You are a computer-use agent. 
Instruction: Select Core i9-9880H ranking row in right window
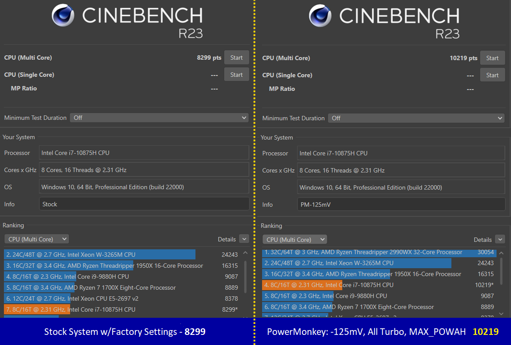click(379, 296)
